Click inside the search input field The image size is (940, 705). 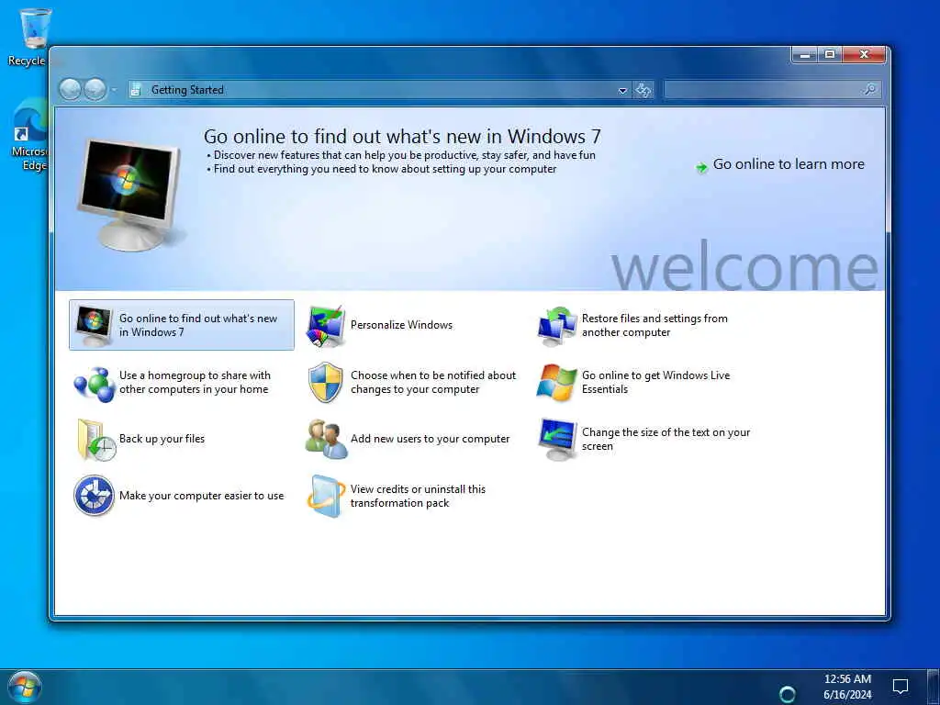coord(763,90)
